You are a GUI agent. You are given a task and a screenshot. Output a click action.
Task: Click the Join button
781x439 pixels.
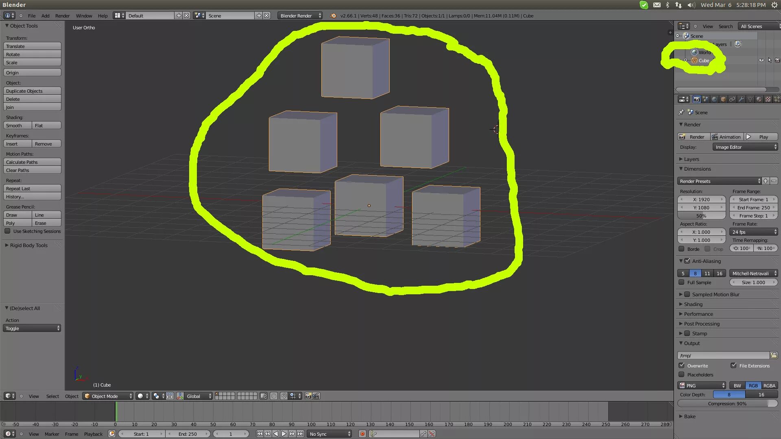tap(32, 107)
